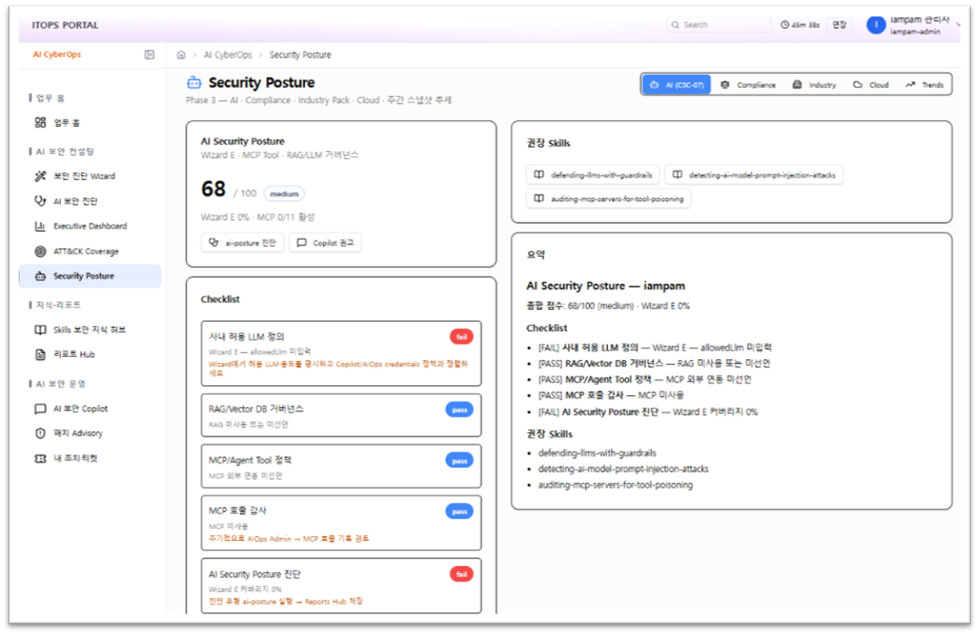979x635 pixels.
Task: Click the book icon on defending-llms-with-guardrails chip
Action: click(539, 175)
